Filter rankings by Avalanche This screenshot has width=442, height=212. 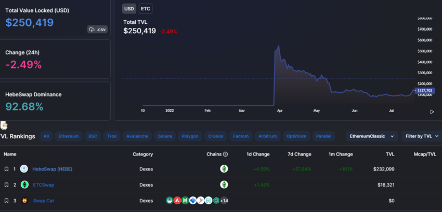137,136
